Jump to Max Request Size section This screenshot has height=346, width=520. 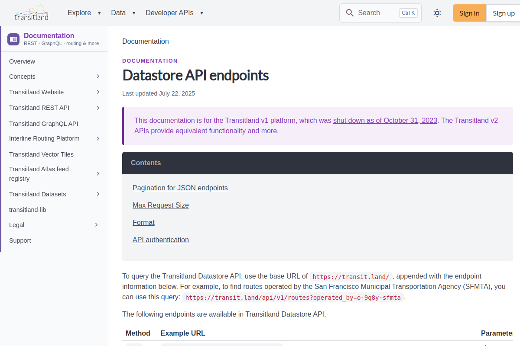point(161,205)
